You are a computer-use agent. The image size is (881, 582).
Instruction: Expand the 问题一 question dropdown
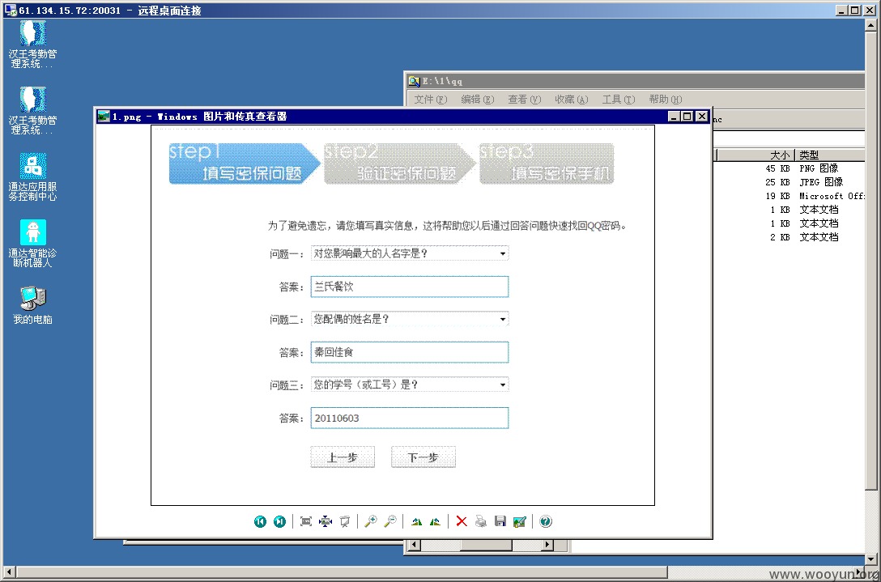[x=503, y=254]
